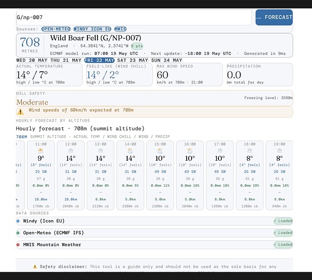Screen dimensions: 312x280
Task: Choose the THU 21 MAY tab
Action: (x=66, y=60)
